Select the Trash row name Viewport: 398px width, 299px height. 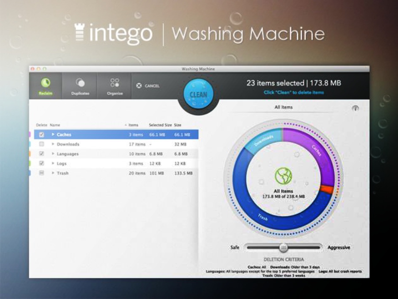63,173
